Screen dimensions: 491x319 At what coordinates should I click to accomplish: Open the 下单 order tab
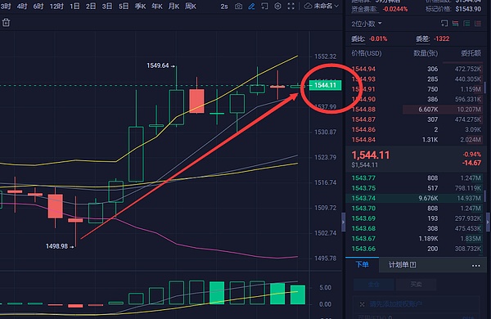[362, 264]
